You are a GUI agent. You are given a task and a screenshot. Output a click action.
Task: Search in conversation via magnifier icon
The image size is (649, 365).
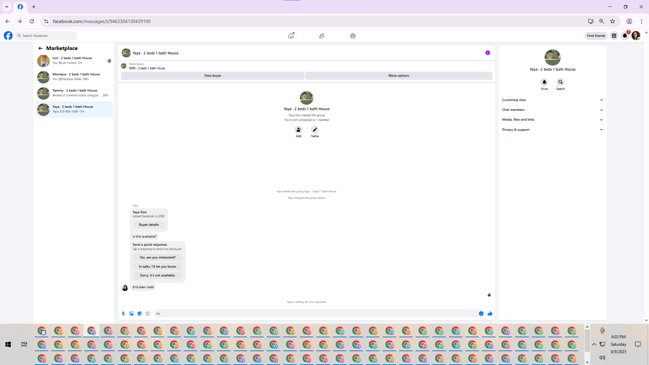[x=560, y=82]
